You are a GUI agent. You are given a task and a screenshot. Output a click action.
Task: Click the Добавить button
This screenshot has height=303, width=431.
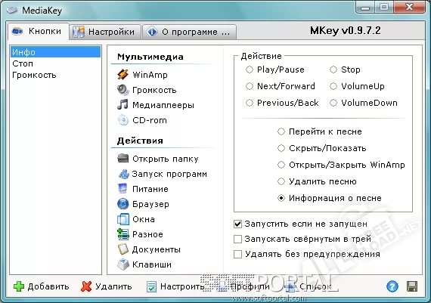(42, 286)
